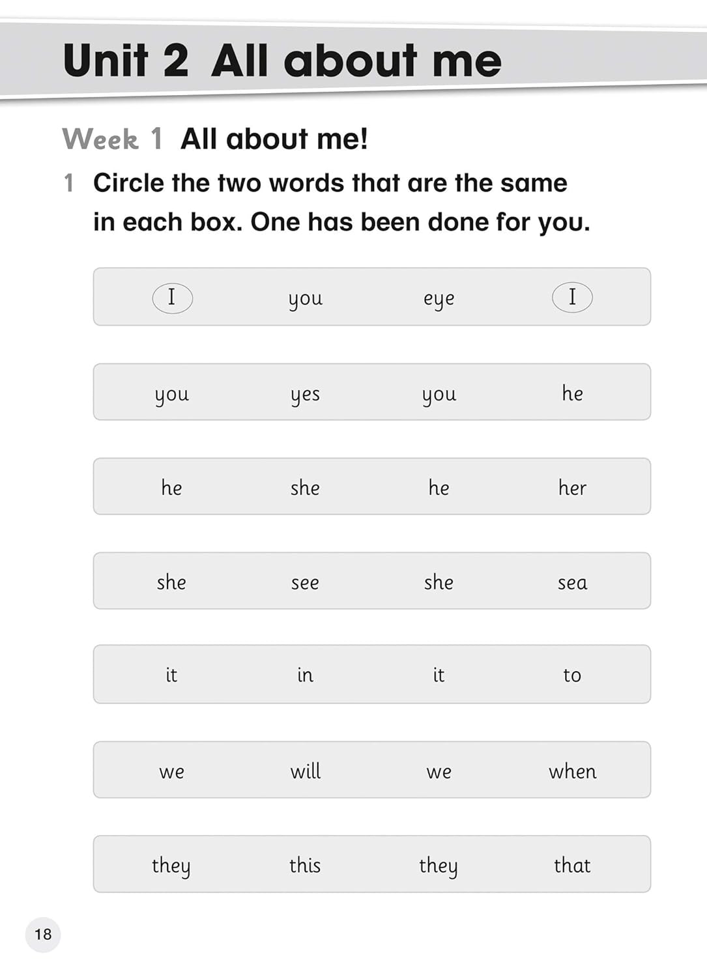Viewport: 707px width, 977px height.
Task: Click the word 'in'
Action: point(305,675)
